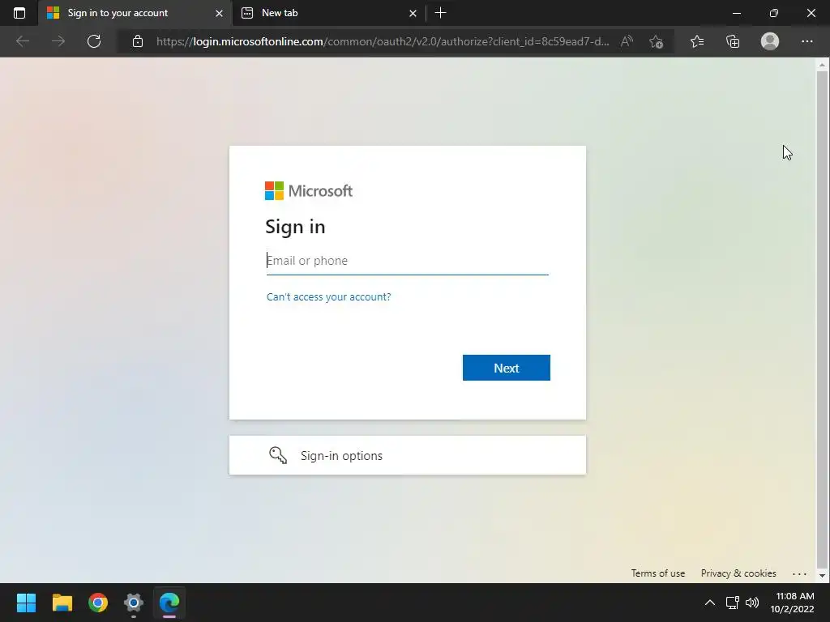Focus the Email or phone field
The height and width of the screenshot is (622, 830).
pyautogui.click(x=407, y=261)
